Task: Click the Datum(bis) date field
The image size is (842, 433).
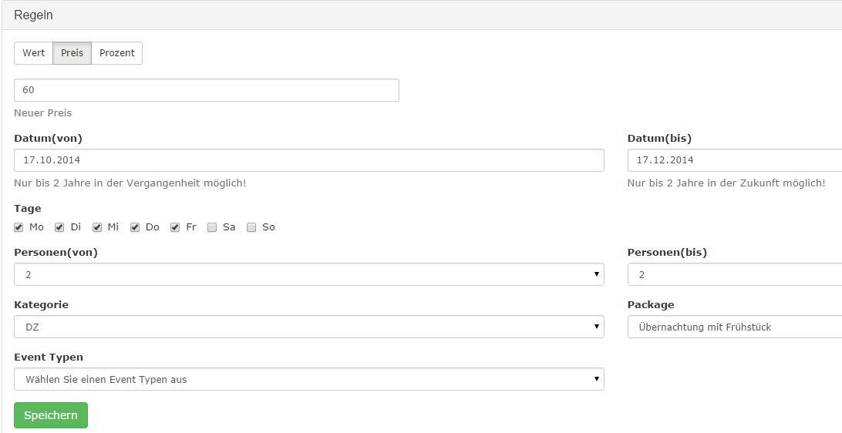Action: click(x=734, y=160)
